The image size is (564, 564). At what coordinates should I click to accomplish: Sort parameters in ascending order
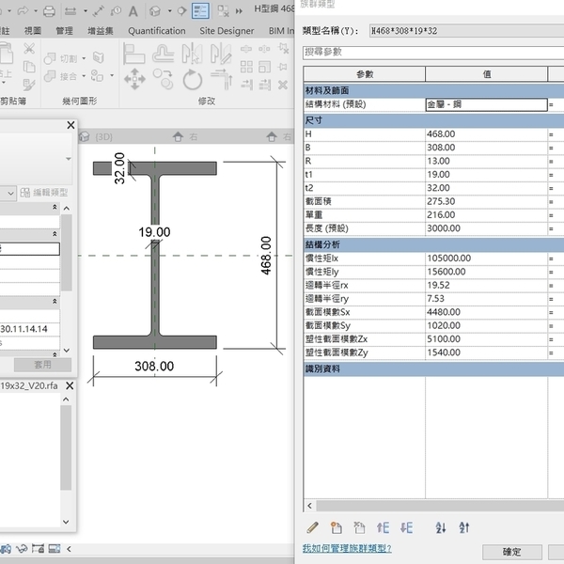[x=440, y=528]
